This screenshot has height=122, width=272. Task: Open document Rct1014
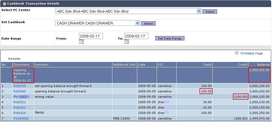pos(20,113)
